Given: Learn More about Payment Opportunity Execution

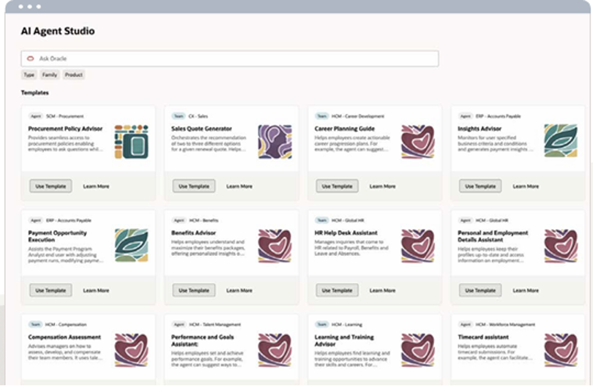Looking at the screenshot, I should [96, 291].
